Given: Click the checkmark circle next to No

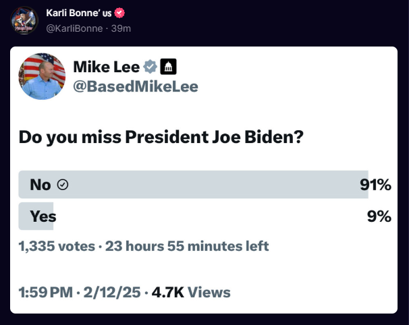Looking at the screenshot, I should (x=63, y=185).
